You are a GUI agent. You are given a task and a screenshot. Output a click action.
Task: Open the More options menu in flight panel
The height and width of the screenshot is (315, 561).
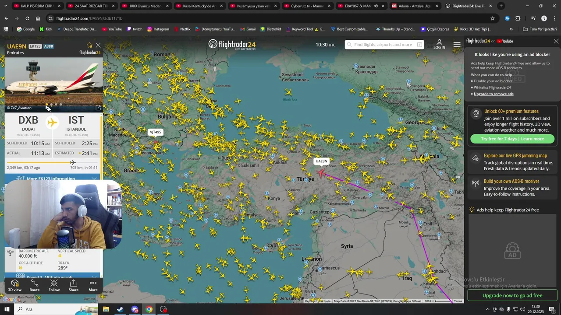click(x=93, y=285)
